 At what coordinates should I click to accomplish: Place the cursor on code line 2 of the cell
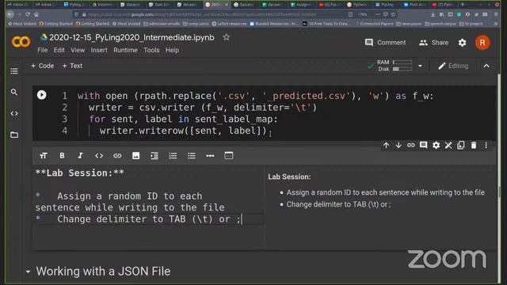pyautogui.click(x=203, y=108)
